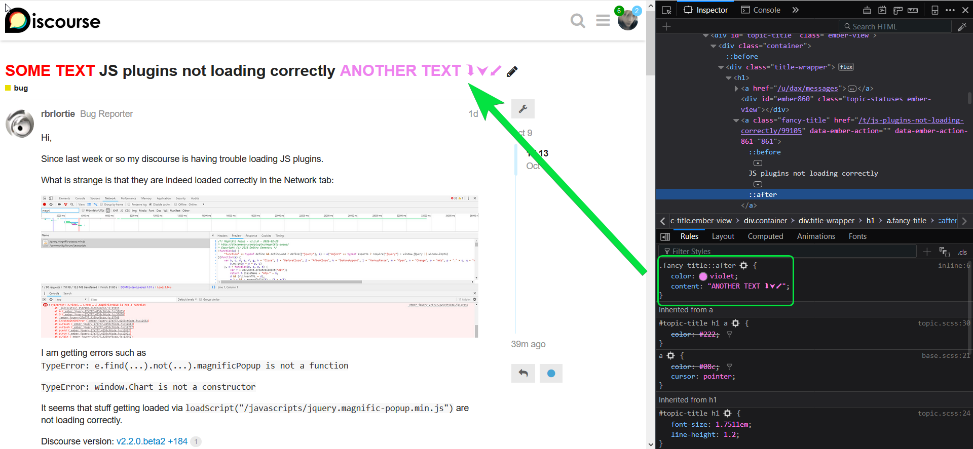
Task: Click the HTML eyedropper color picker
Action: pos(962,27)
